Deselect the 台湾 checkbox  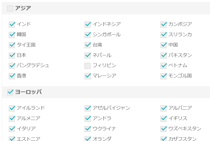(x=87, y=45)
